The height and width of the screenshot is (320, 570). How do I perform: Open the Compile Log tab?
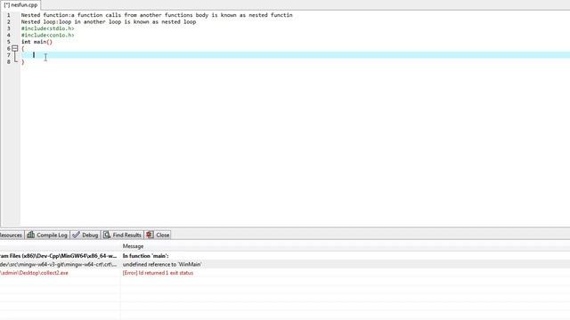[x=47, y=235]
